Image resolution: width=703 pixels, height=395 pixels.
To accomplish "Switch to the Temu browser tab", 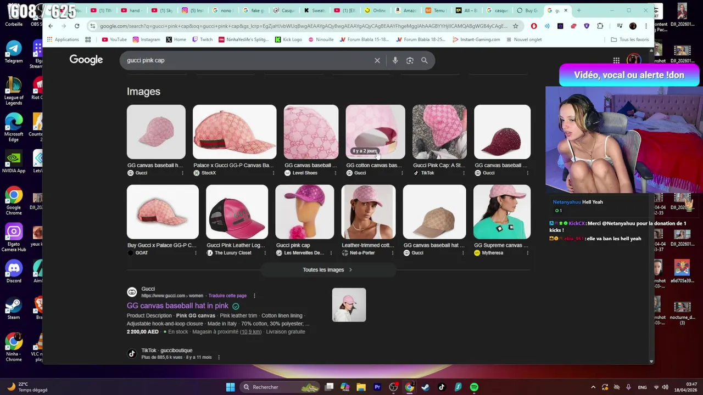I will (x=436, y=10).
